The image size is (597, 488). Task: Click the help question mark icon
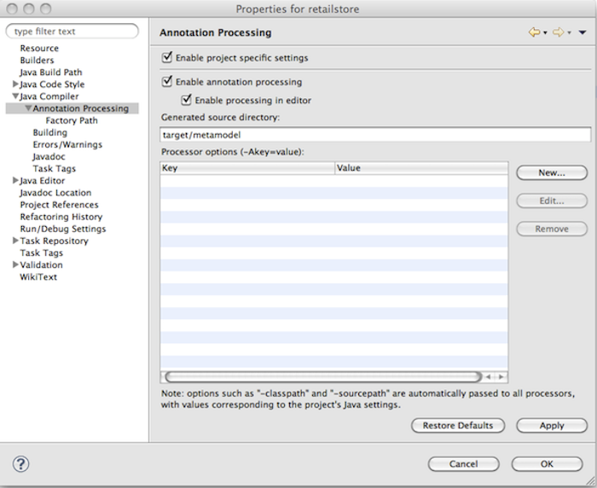pos(22,464)
